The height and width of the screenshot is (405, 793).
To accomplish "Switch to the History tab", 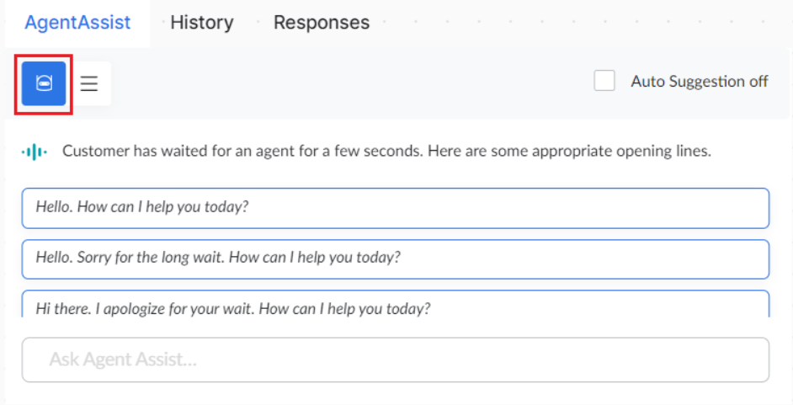I will (202, 23).
